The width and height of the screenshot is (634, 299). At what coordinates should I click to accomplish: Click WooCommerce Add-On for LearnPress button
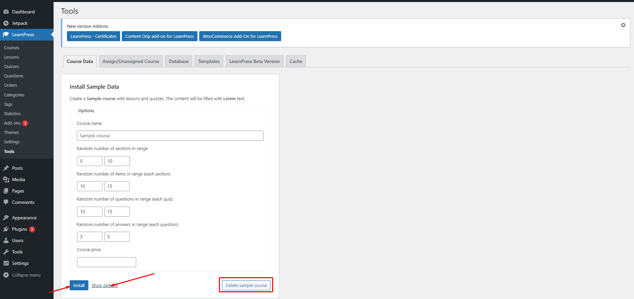240,36
